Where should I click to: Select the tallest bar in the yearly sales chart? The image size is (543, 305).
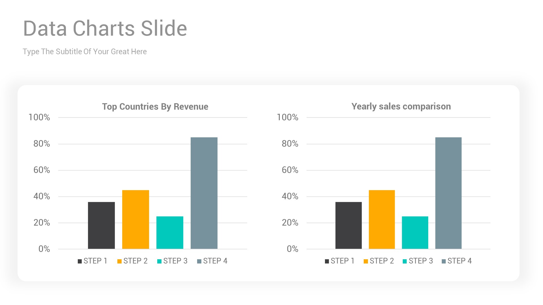point(448,193)
